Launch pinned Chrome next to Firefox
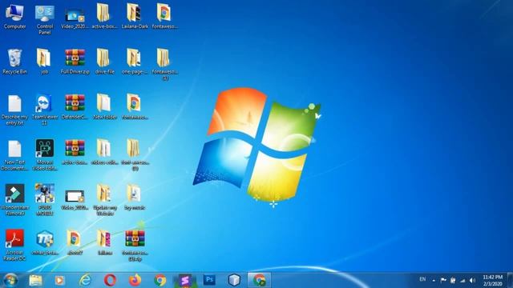This screenshot has width=513, height=288. (160, 280)
